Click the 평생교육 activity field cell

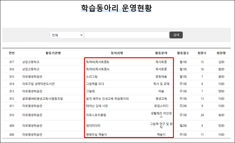click(161, 99)
